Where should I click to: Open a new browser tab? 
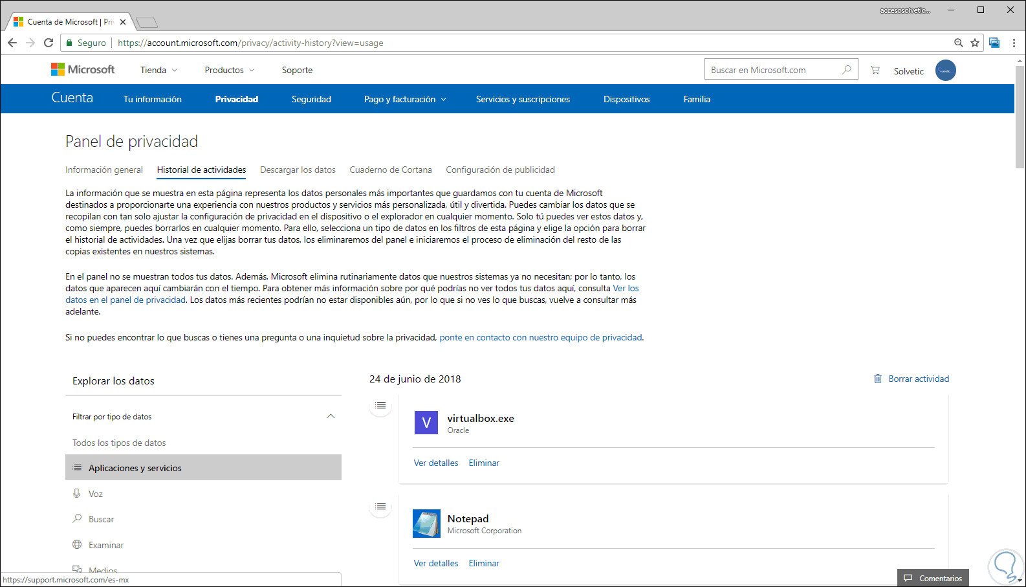147,23
